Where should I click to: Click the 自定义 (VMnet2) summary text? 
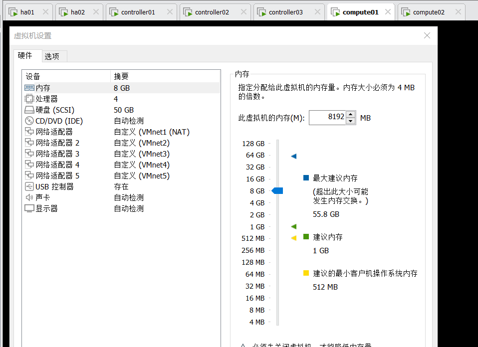point(142,143)
